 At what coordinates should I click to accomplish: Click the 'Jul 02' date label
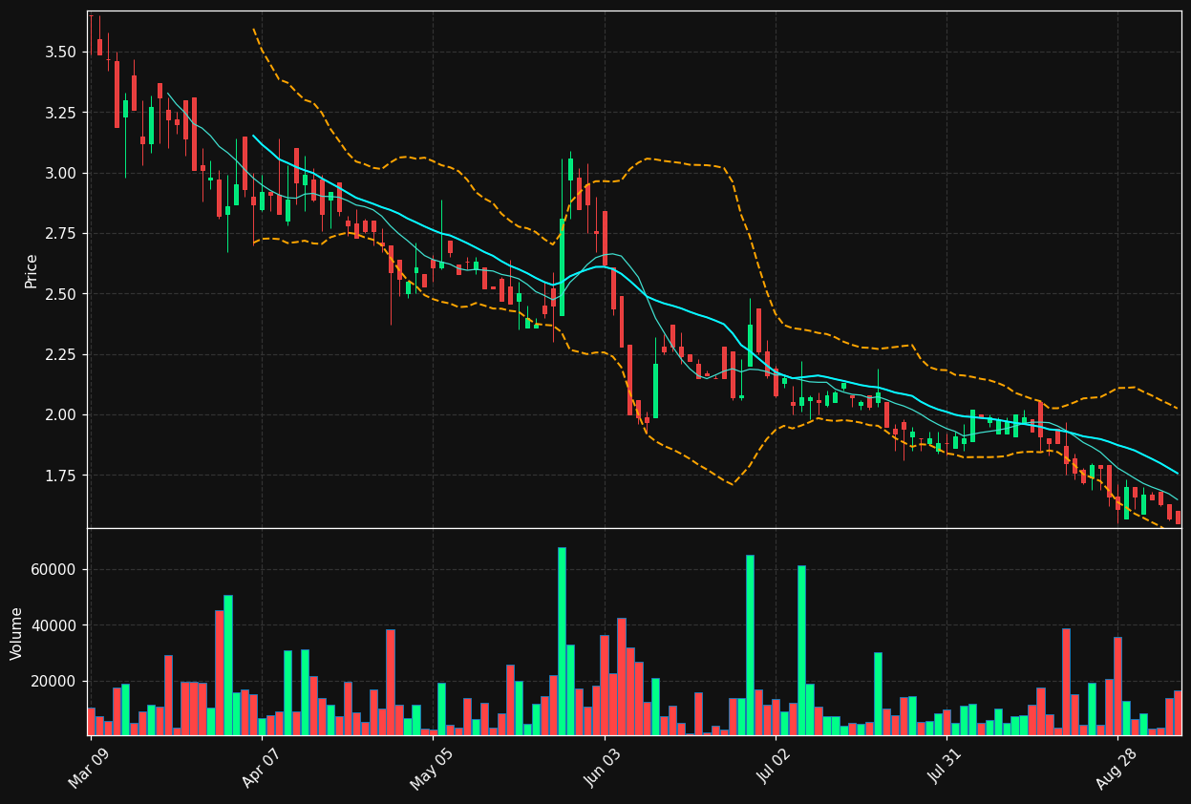(x=775, y=768)
